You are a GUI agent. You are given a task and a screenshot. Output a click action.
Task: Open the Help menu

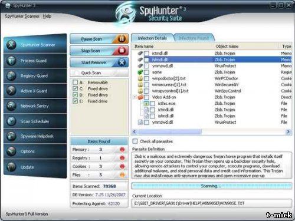coord(47,16)
